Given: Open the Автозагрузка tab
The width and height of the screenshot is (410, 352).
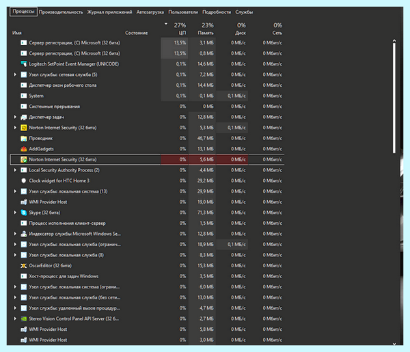Looking at the screenshot, I should [x=150, y=12].
